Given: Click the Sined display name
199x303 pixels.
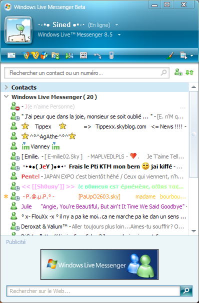Looking at the screenshot, I should (x=61, y=24).
